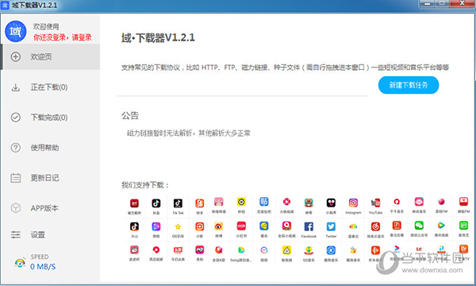Select the 网易云音乐 icon
This screenshot has height=286, width=476.
tap(375, 226)
